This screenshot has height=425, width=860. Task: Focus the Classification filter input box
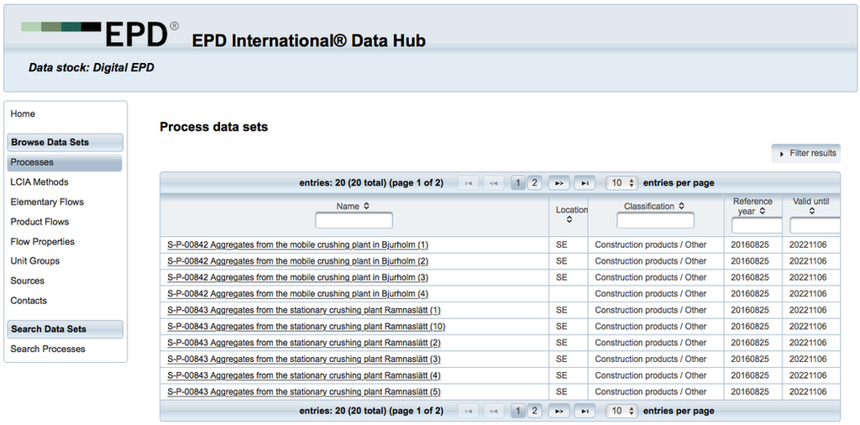pos(655,221)
